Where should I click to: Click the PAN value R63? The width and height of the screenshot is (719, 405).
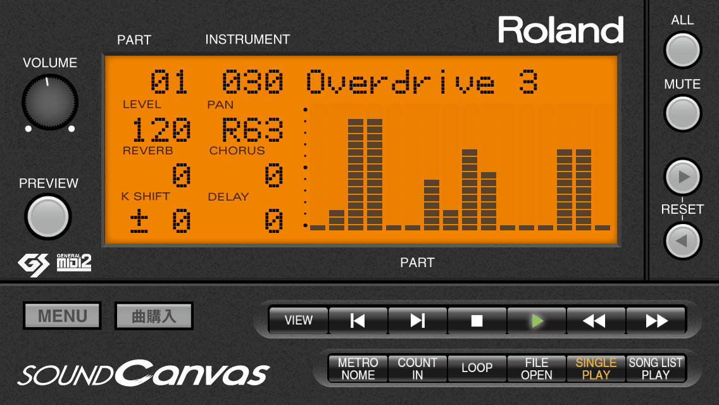pyautogui.click(x=252, y=130)
